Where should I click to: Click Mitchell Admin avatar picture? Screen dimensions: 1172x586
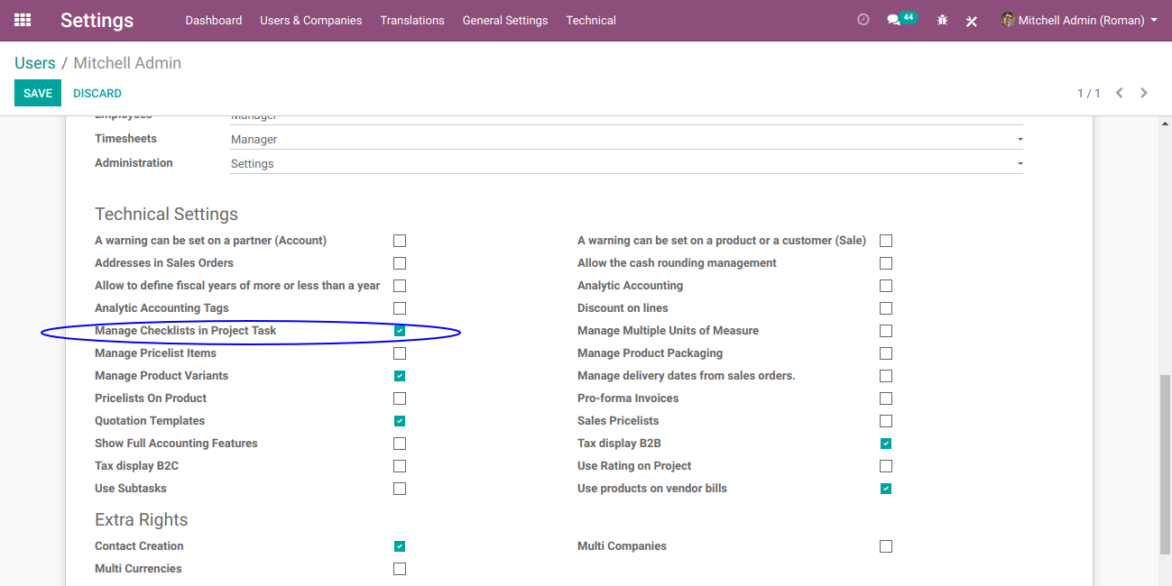click(x=1008, y=20)
